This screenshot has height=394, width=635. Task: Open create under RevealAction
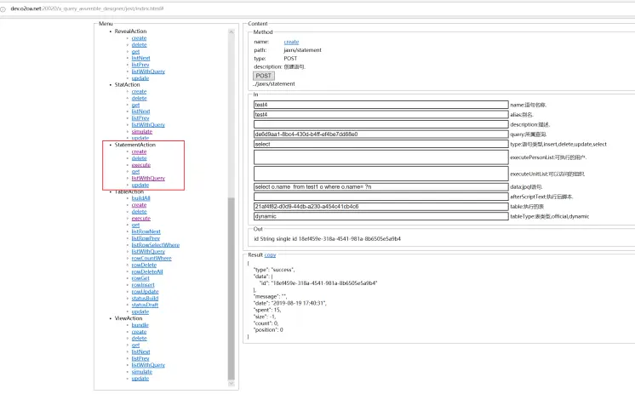[x=139, y=38]
